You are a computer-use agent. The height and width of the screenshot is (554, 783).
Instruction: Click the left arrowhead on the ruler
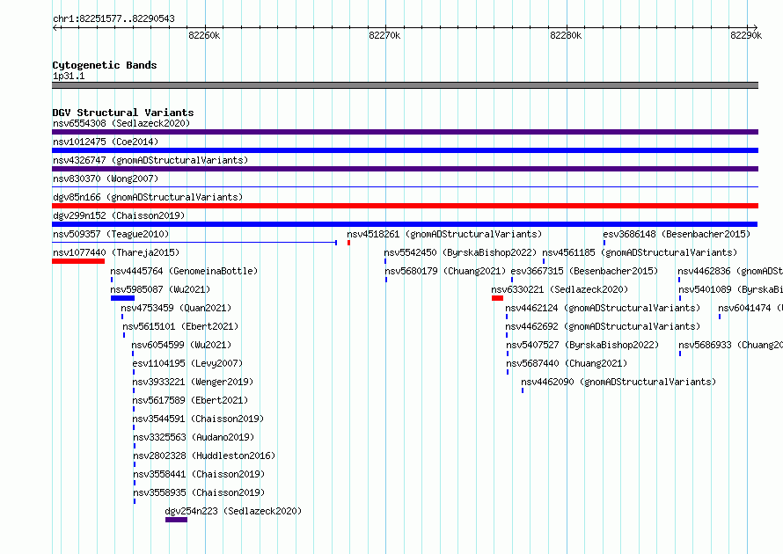tap(55, 28)
